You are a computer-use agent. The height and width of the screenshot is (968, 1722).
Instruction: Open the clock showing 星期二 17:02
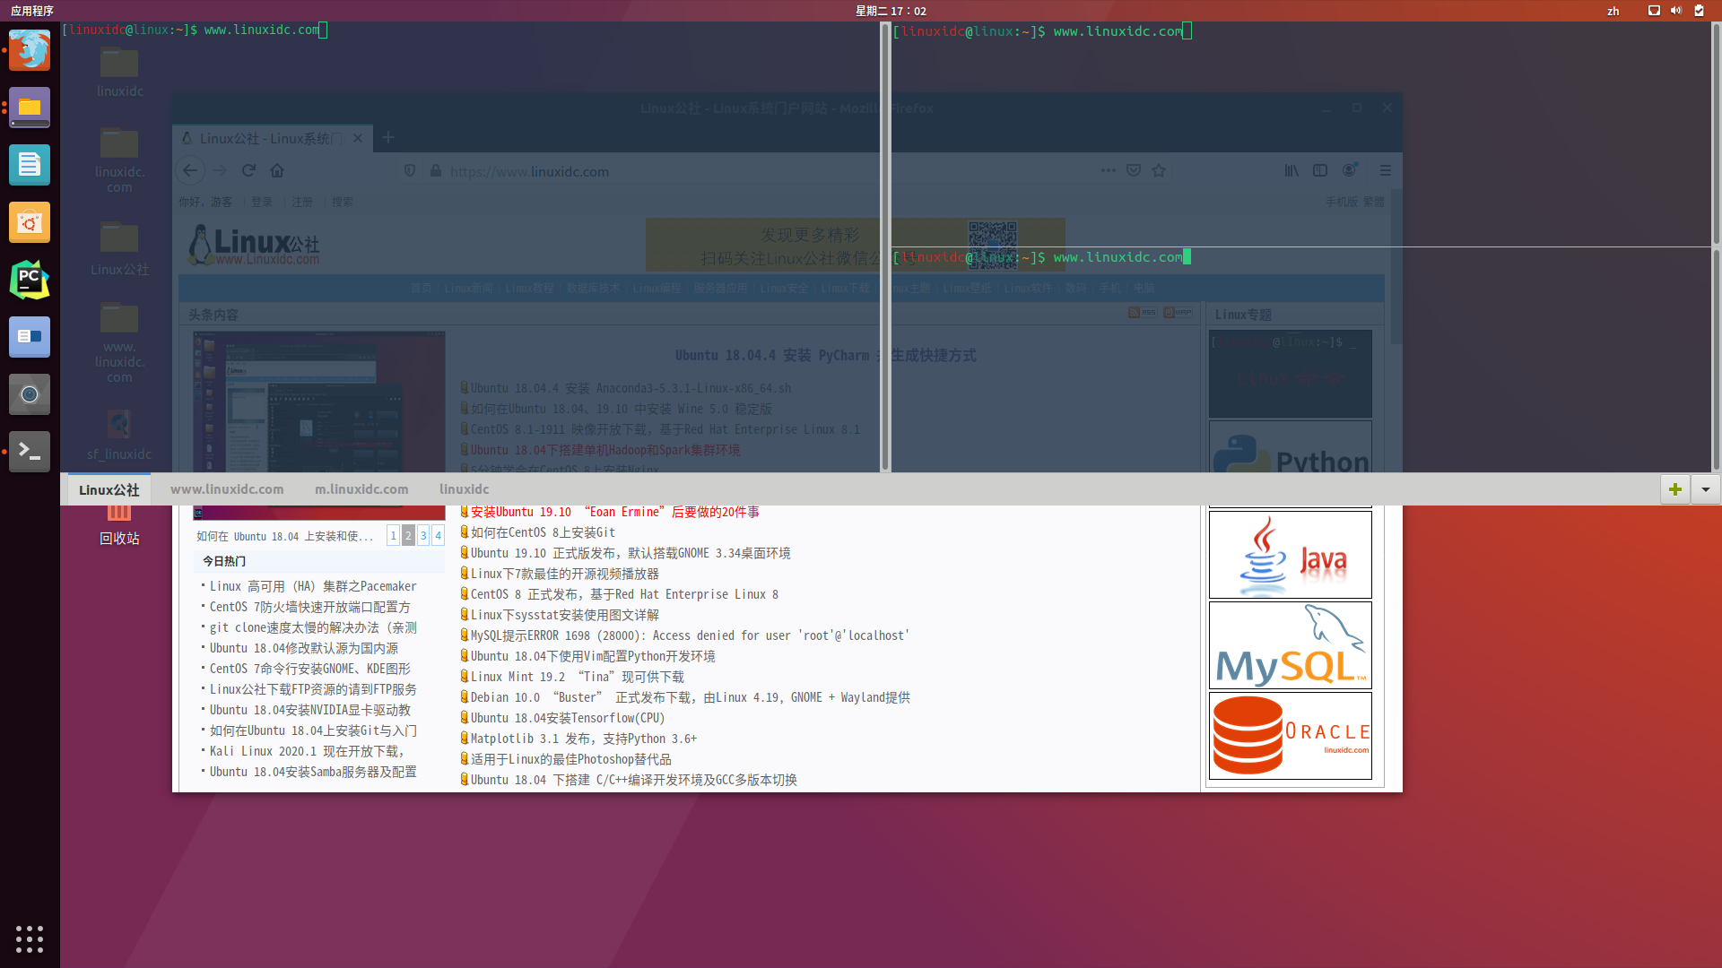[891, 11]
